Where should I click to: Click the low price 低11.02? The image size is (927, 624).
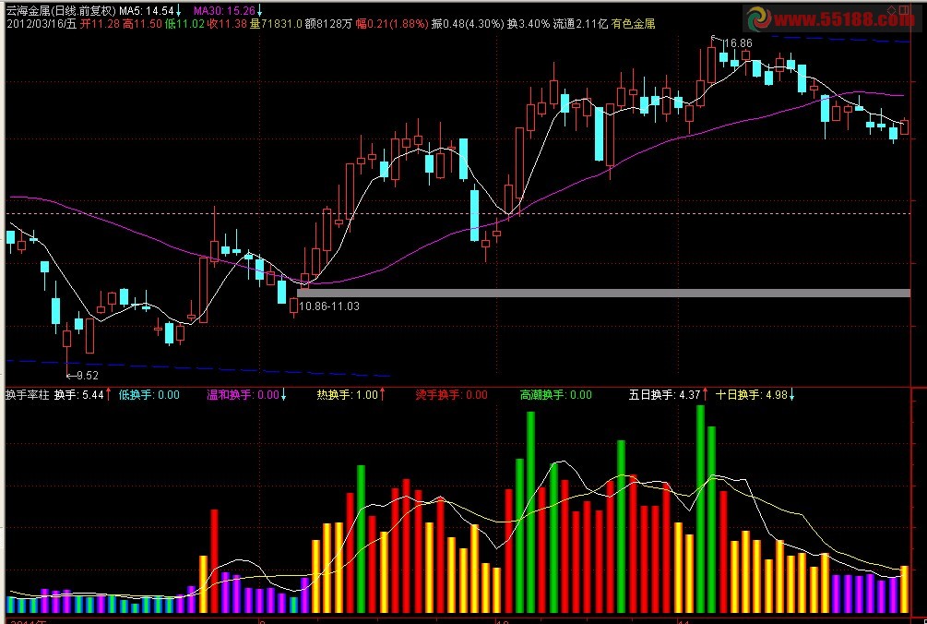pyautogui.click(x=184, y=24)
